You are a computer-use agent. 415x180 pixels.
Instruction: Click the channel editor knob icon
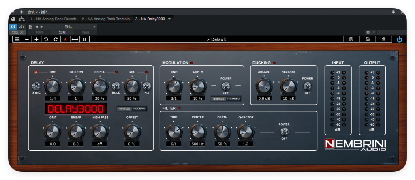pos(13,19)
